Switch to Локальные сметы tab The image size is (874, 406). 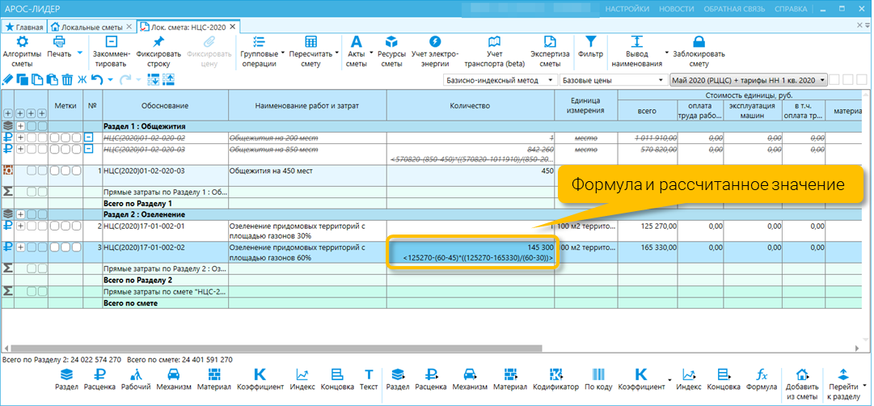coord(87,27)
